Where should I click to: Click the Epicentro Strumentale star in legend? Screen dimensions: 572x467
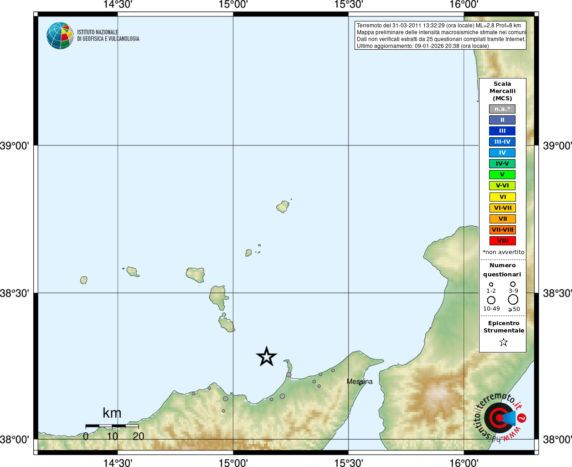click(503, 342)
